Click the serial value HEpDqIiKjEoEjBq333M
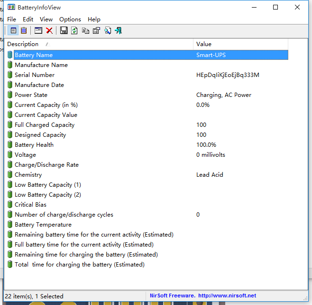 228,75
